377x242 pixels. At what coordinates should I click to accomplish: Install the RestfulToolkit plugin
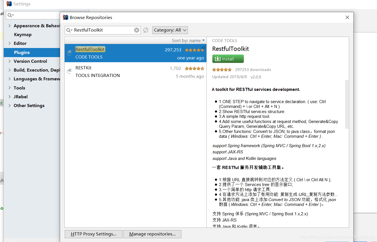tap(228, 59)
